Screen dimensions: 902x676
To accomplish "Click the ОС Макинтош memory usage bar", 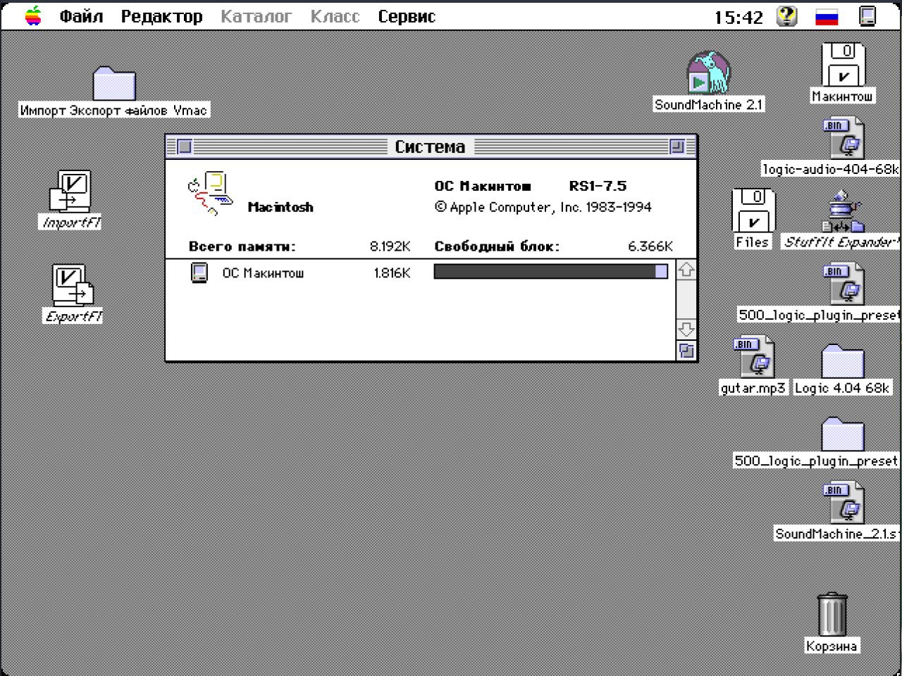I will [x=551, y=271].
